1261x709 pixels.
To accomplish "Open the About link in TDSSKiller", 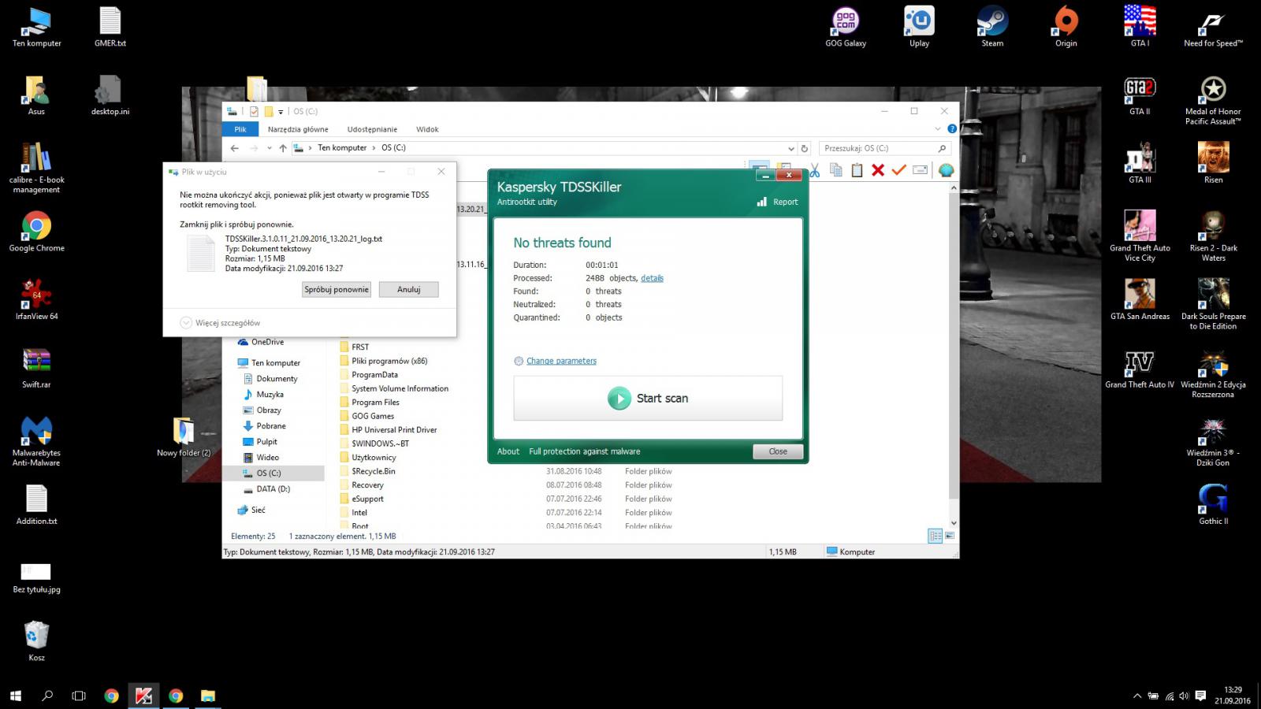I will pyautogui.click(x=508, y=451).
